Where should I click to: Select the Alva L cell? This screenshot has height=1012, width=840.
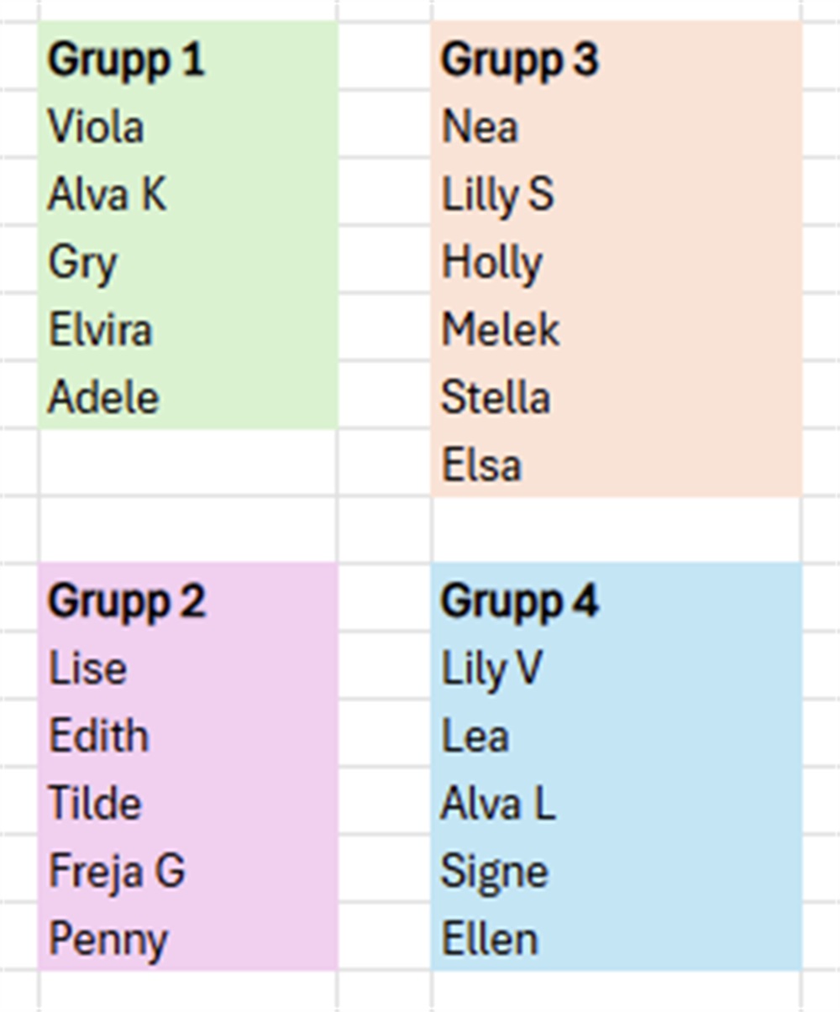498,804
